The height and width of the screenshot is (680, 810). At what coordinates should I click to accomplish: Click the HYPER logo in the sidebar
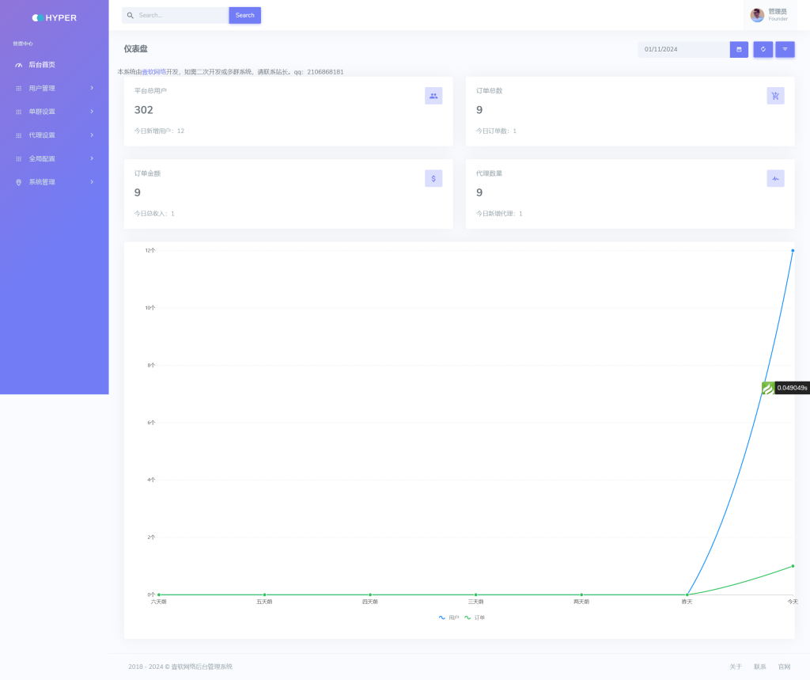pyautogui.click(x=55, y=17)
